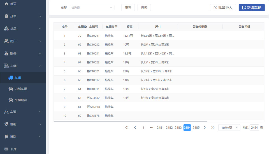Viewport: 269px width, 154px height.
Task: Click the table horizontal scrollbar
Action: 130,122
